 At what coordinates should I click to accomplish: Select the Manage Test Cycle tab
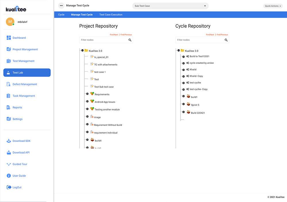[x=82, y=15]
